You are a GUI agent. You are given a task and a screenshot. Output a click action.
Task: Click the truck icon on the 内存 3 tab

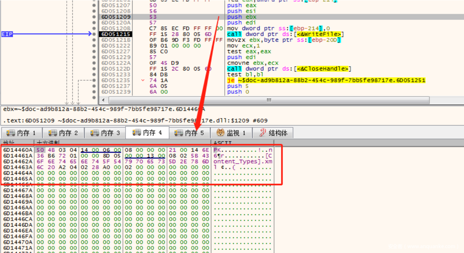click(95, 133)
